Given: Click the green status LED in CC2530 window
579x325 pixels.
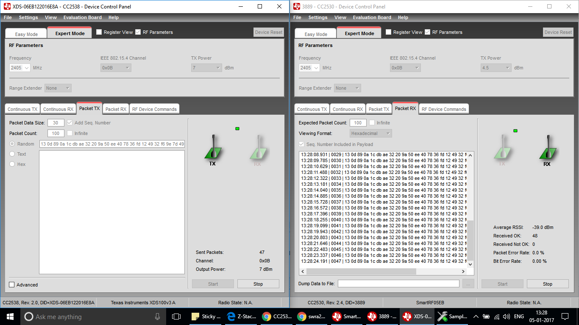Looking at the screenshot, I should (515, 131).
